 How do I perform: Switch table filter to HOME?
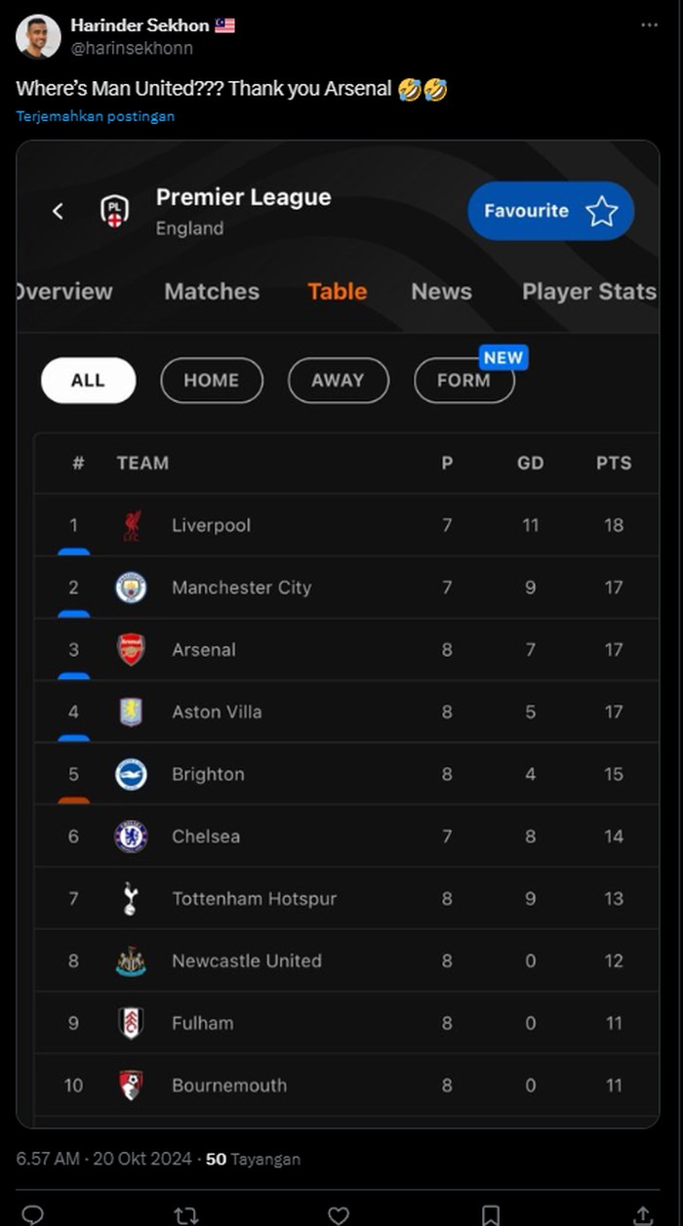[x=212, y=381]
